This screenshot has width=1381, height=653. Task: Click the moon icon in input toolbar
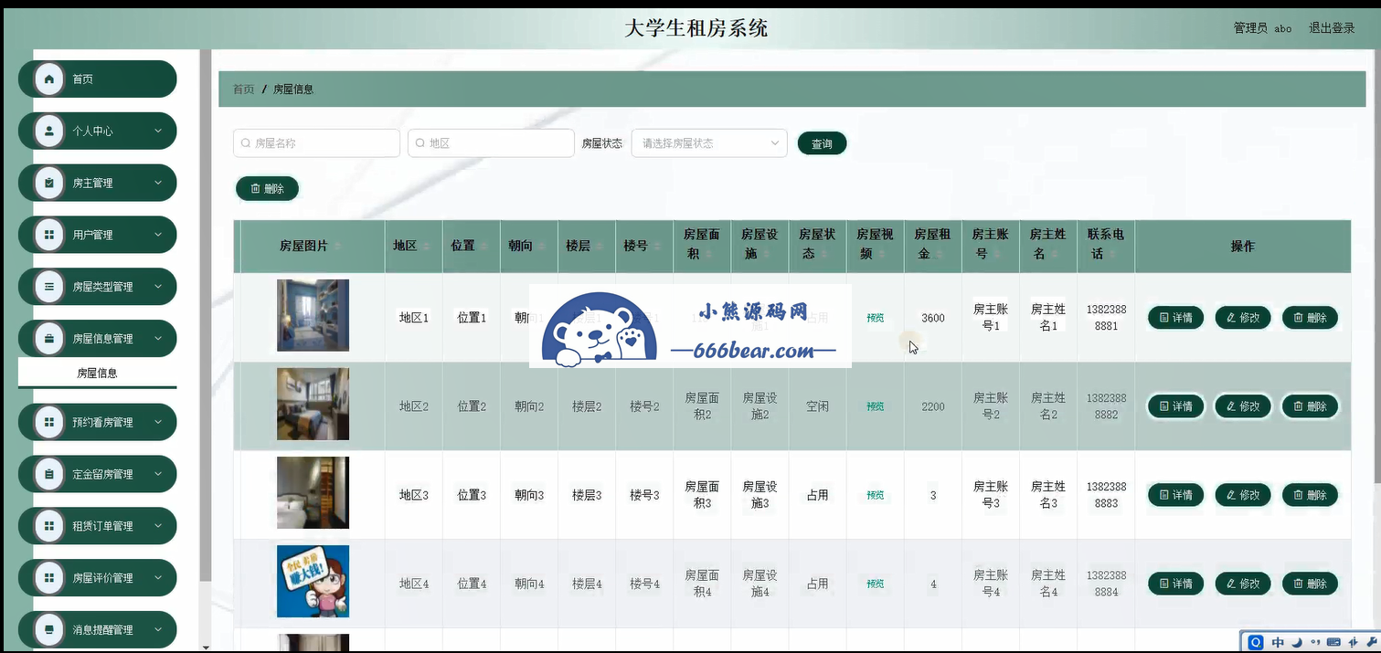1296,642
